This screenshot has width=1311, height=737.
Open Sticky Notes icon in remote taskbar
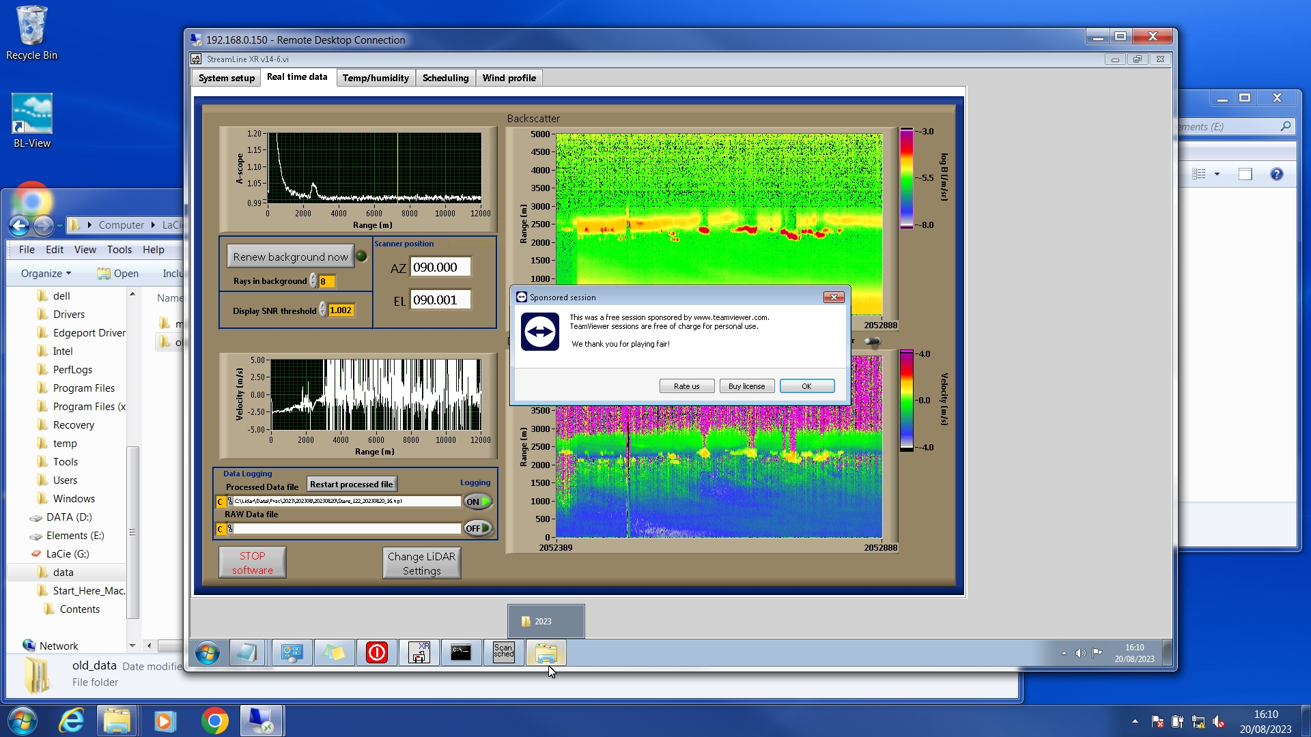click(x=334, y=653)
